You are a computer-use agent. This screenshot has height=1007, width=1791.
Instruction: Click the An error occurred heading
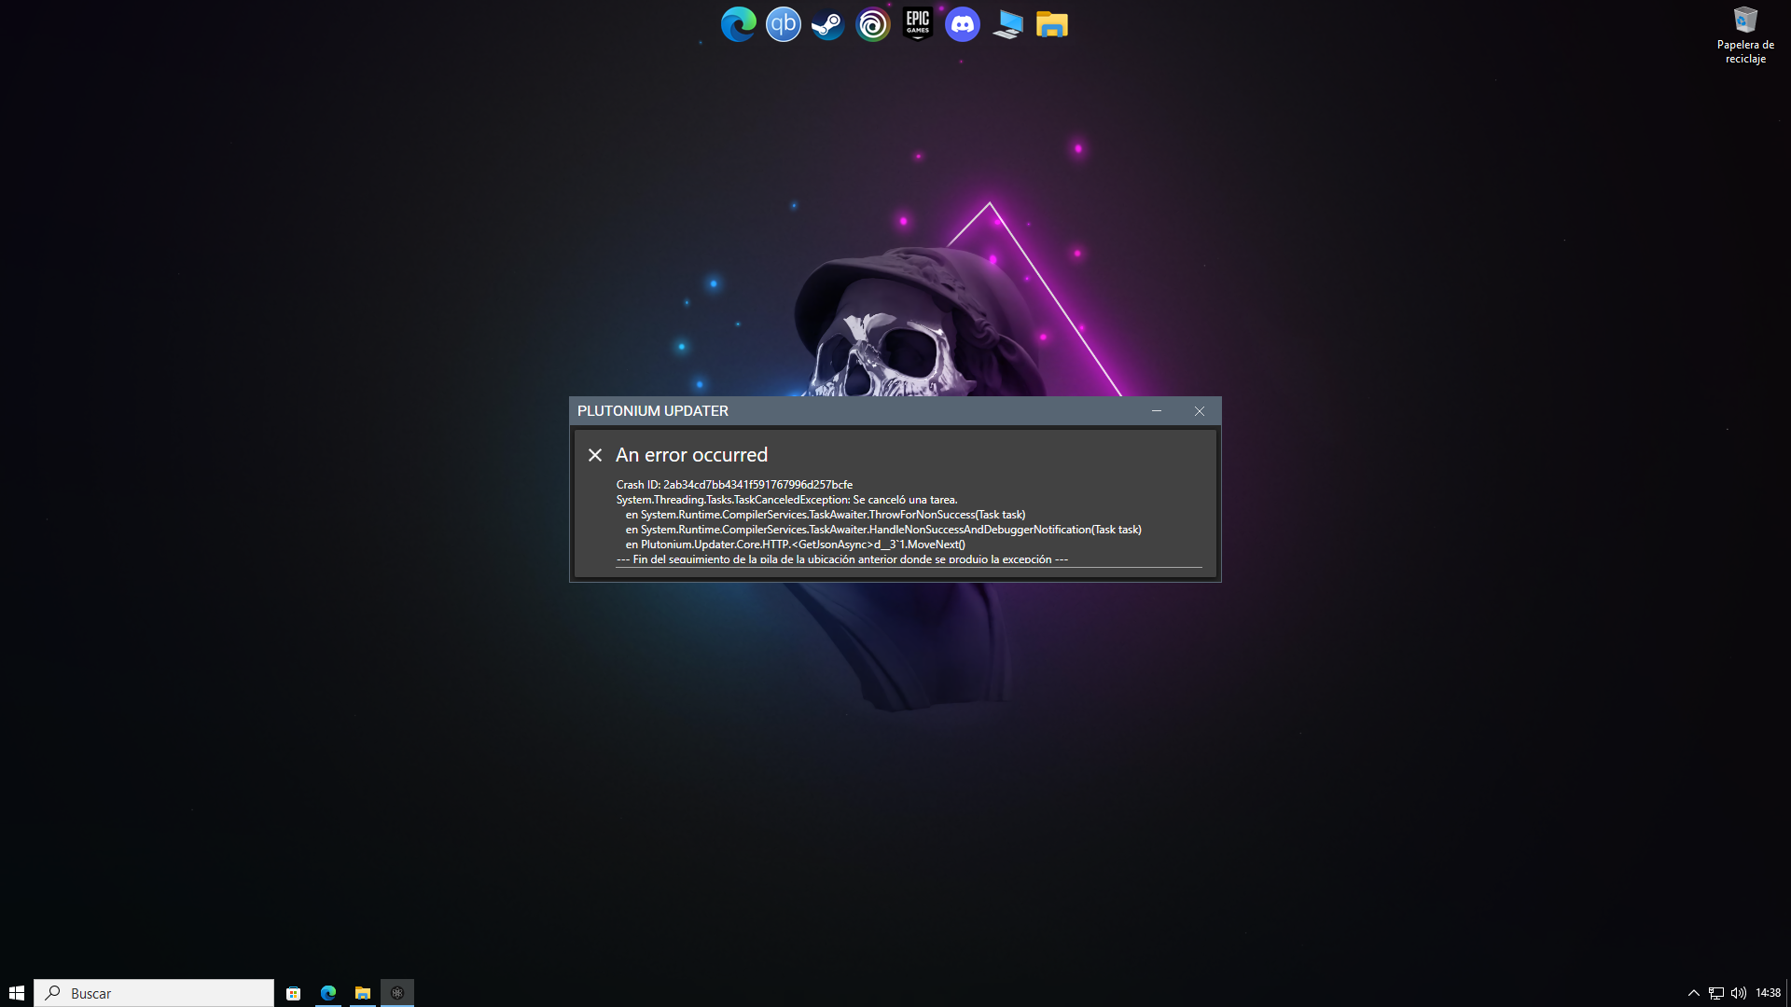pyautogui.click(x=691, y=455)
